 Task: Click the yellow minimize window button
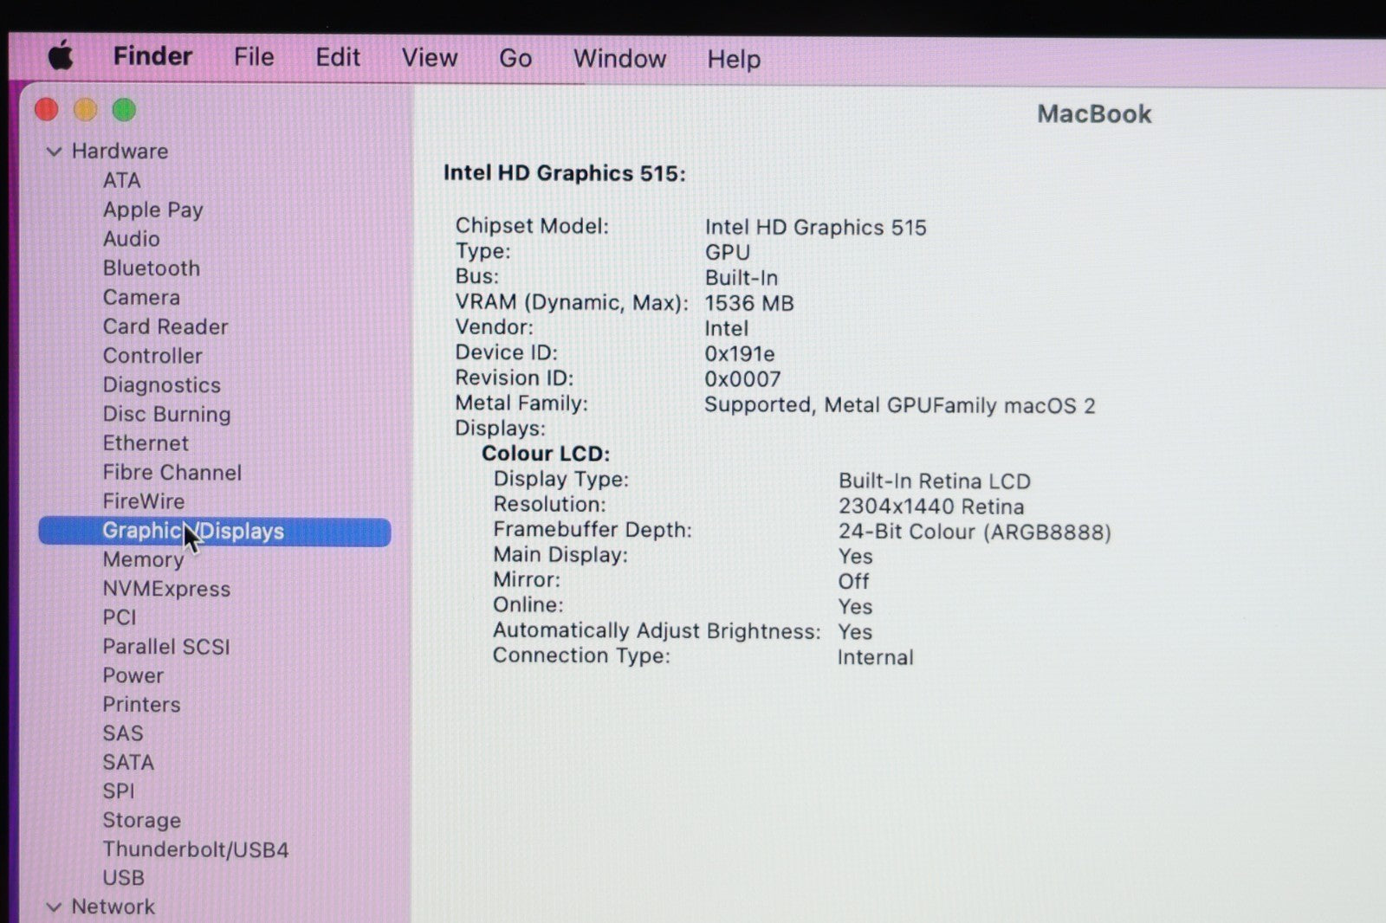click(85, 110)
